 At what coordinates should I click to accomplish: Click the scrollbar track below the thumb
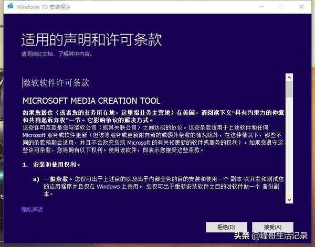pyautogui.click(x=289, y=147)
